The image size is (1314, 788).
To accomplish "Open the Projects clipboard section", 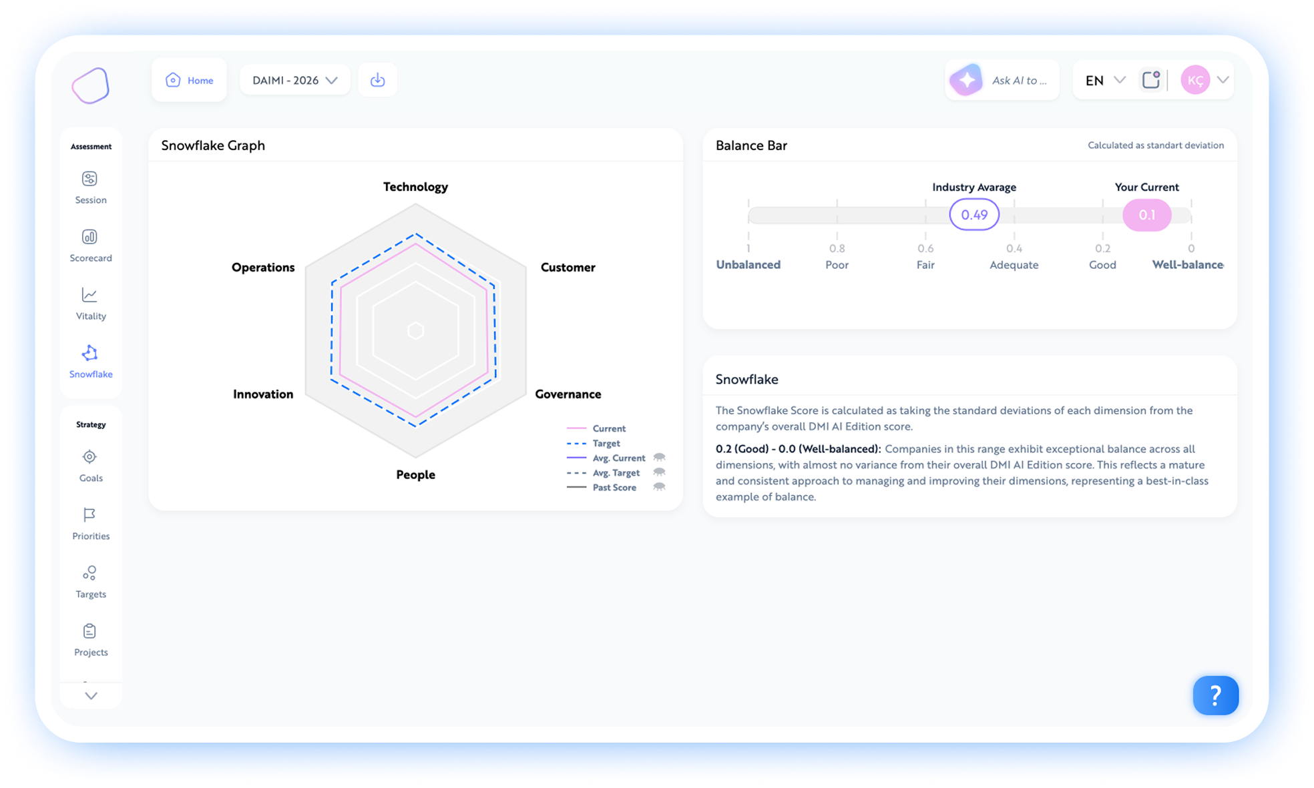I will (90, 640).
